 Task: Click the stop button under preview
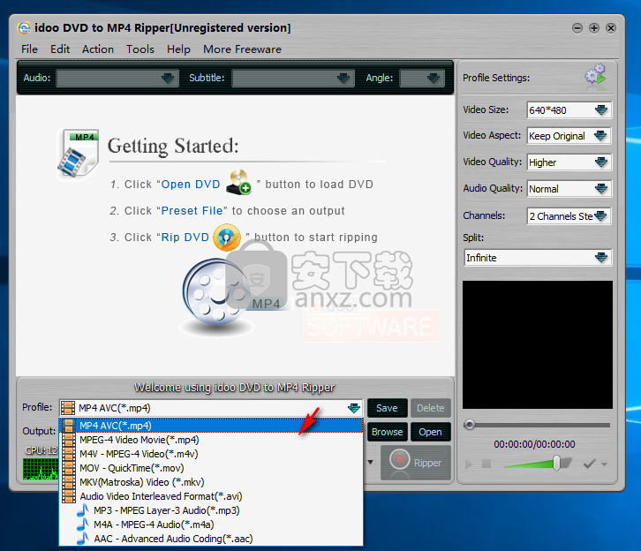click(x=486, y=464)
